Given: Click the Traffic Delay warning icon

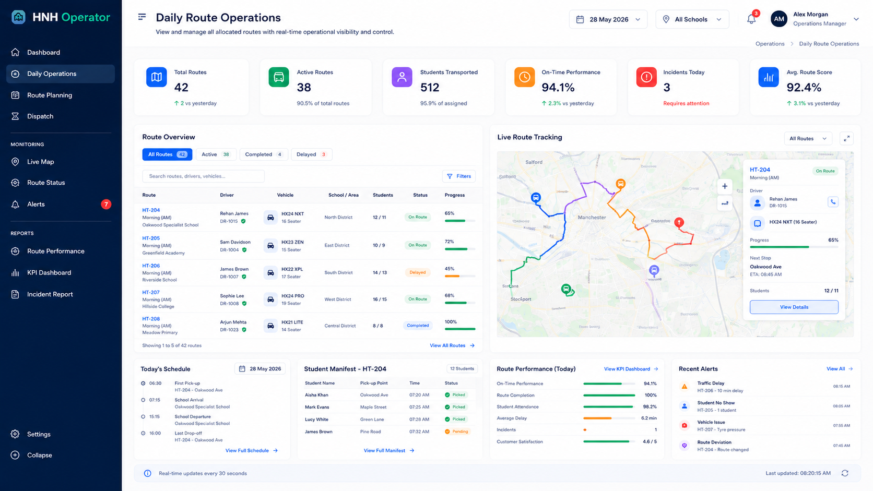Looking at the screenshot, I should 685,387.
